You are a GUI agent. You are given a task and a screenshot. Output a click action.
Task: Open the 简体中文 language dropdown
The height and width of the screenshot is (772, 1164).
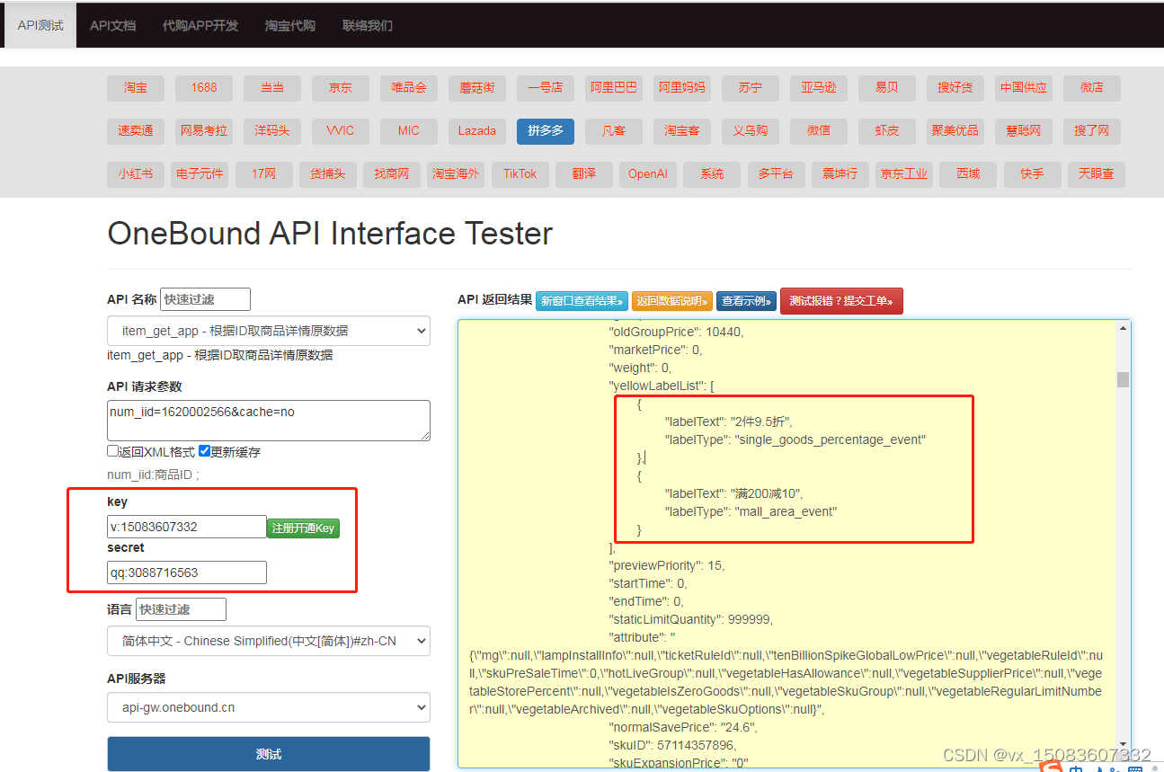coord(269,641)
